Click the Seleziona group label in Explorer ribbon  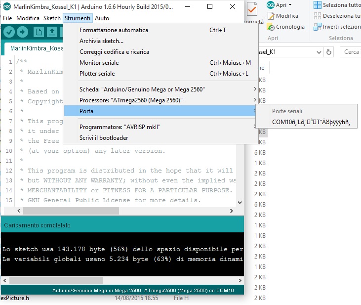(x=341, y=38)
